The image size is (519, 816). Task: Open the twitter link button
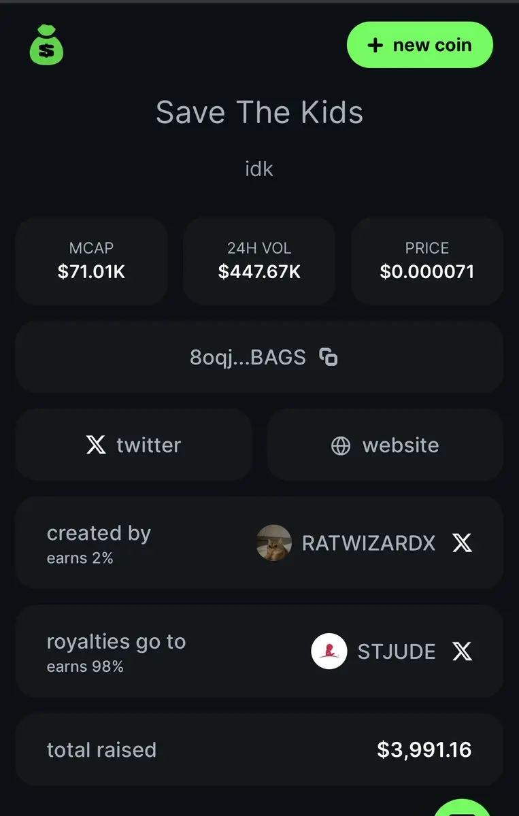(x=133, y=445)
